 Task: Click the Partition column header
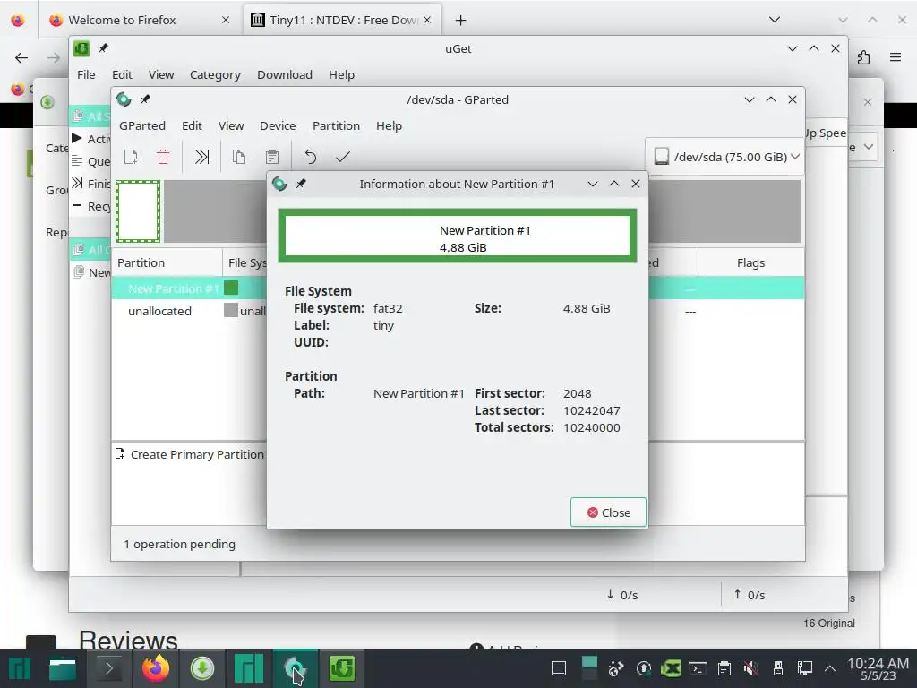pyautogui.click(x=167, y=262)
